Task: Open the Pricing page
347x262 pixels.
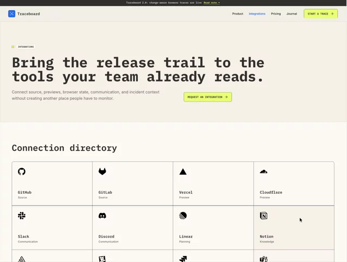Action: coord(276,14)
